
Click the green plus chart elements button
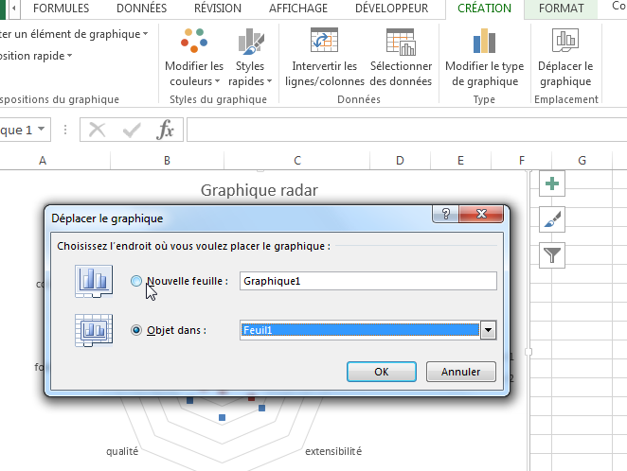click(551, 183)
